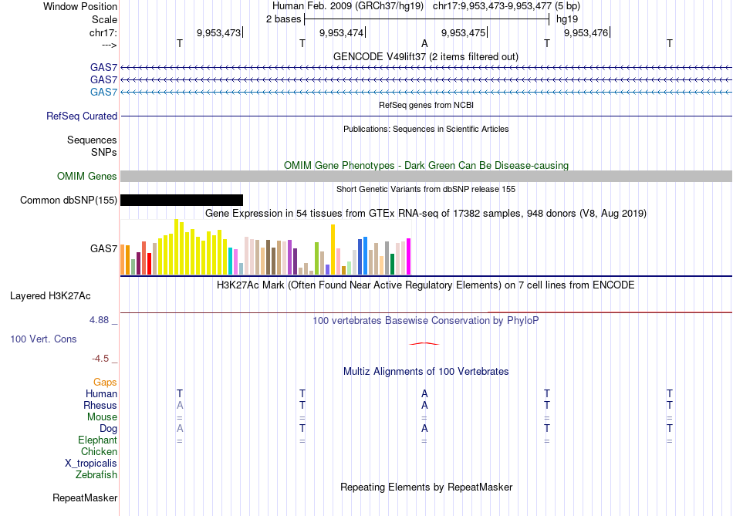Image resolution: width=733 pixels, height=516 pixels.
Task: Click the red bar in GAS7 expression chart
Action: (x=149, y=264)
